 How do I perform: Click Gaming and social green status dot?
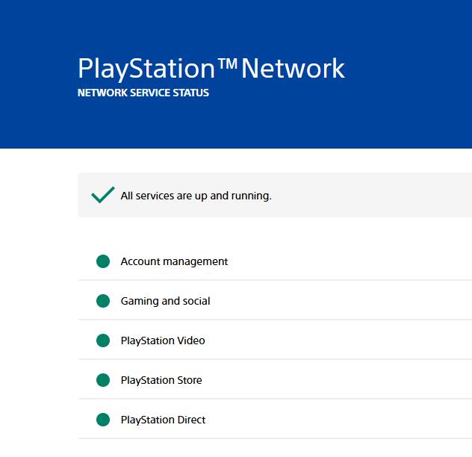(103, 301)
